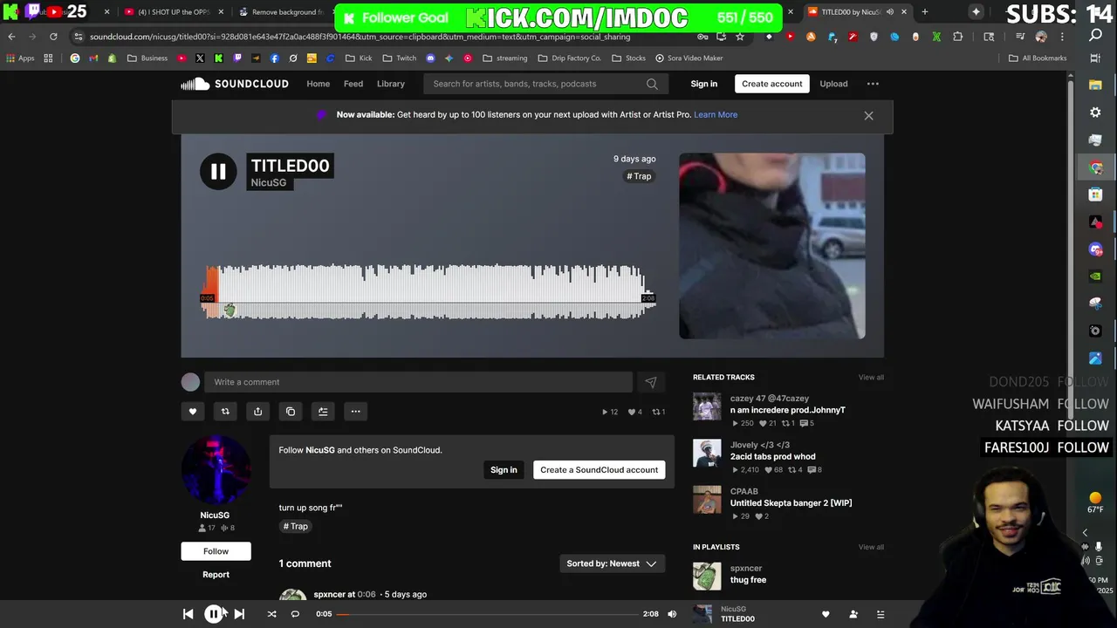The image size is (1117, 628).
Task: Open the share track dialog
Action: coord(257,412)
